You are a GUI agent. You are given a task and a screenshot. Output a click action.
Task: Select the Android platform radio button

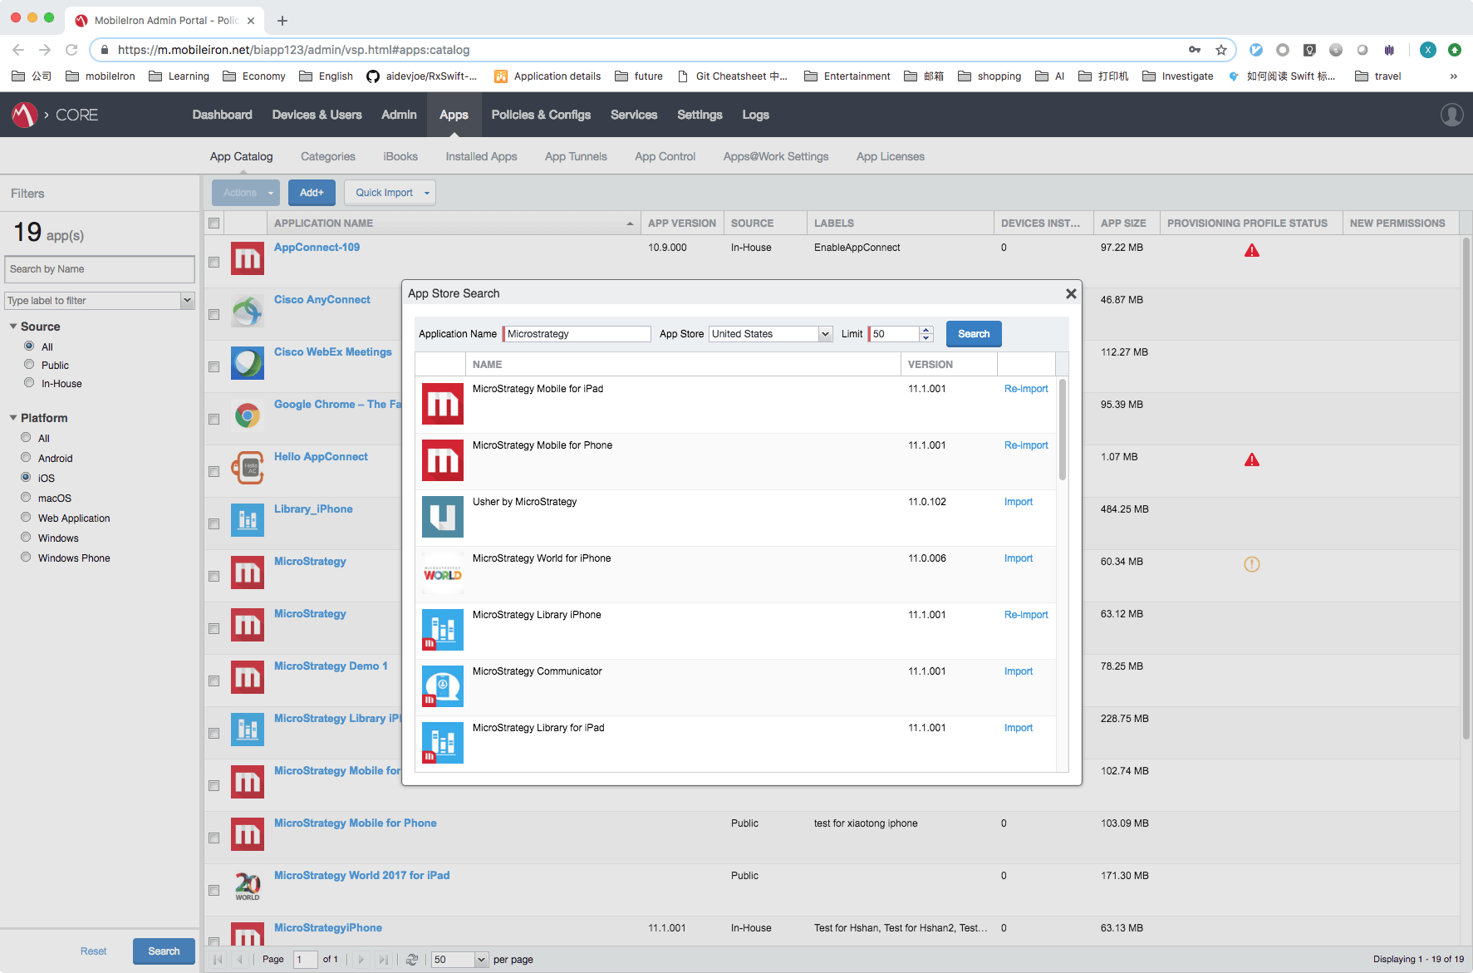click(26, 457)
